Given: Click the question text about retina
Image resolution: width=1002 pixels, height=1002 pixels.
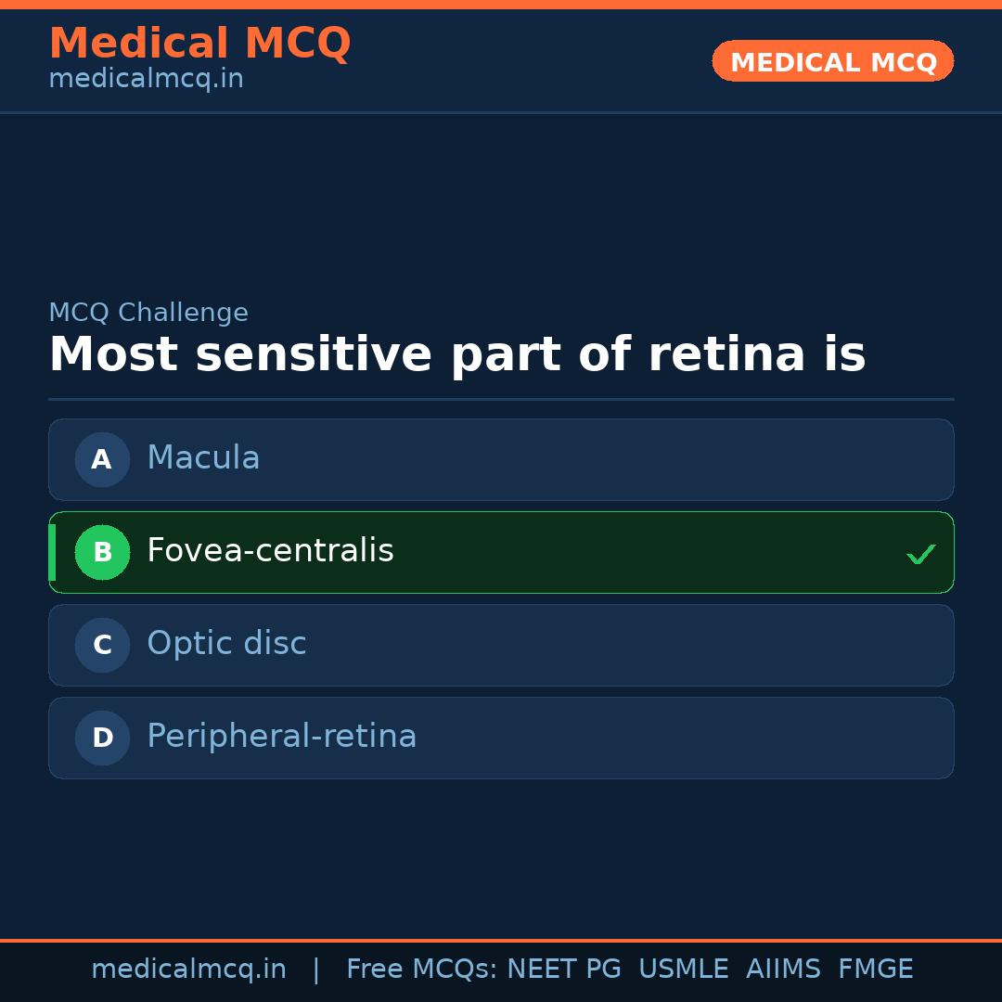Looking at the screenshot, I should click(x=456, y=355).
